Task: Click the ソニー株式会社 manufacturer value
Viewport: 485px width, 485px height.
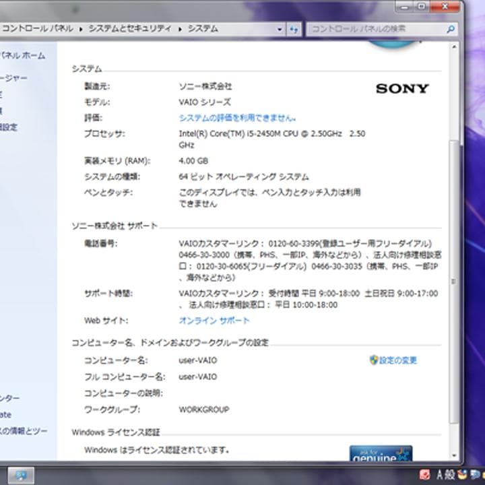Action: pos(205,86)
